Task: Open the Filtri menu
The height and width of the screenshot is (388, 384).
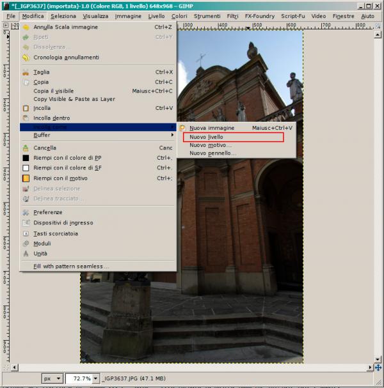Action: pos(232,17)
